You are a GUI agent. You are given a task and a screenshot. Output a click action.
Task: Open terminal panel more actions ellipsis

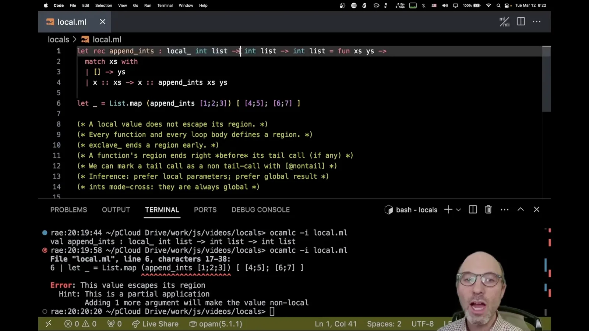pos(505,210)
